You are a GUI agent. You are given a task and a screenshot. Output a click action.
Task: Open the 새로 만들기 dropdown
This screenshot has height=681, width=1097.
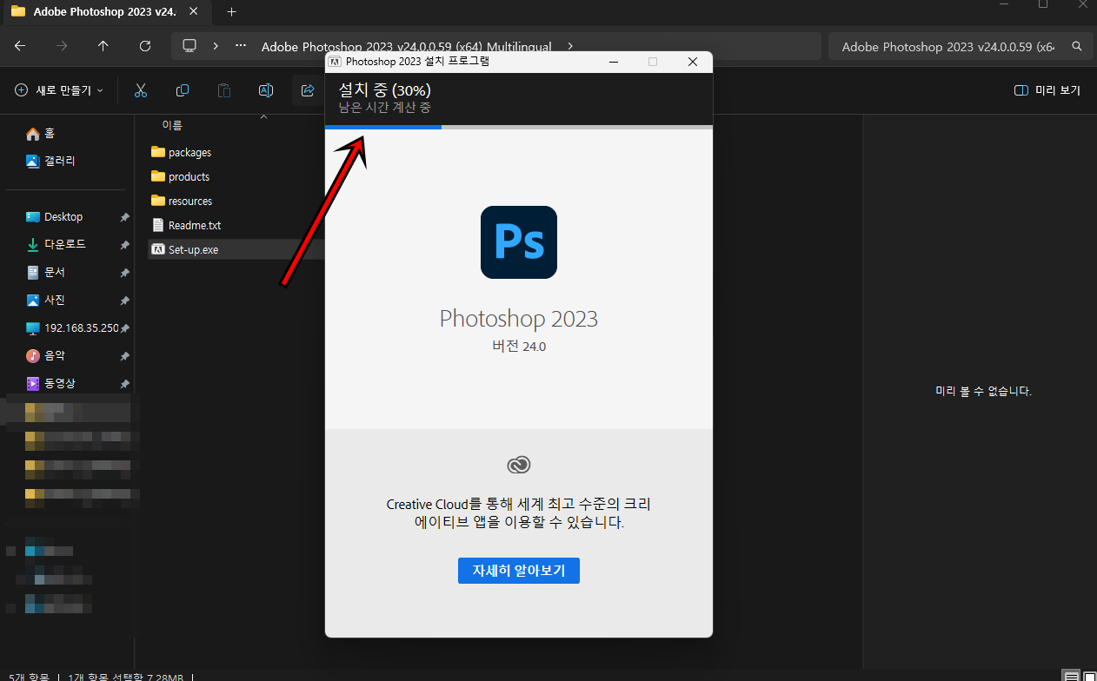pyautogui.click(x=60, y=90)
